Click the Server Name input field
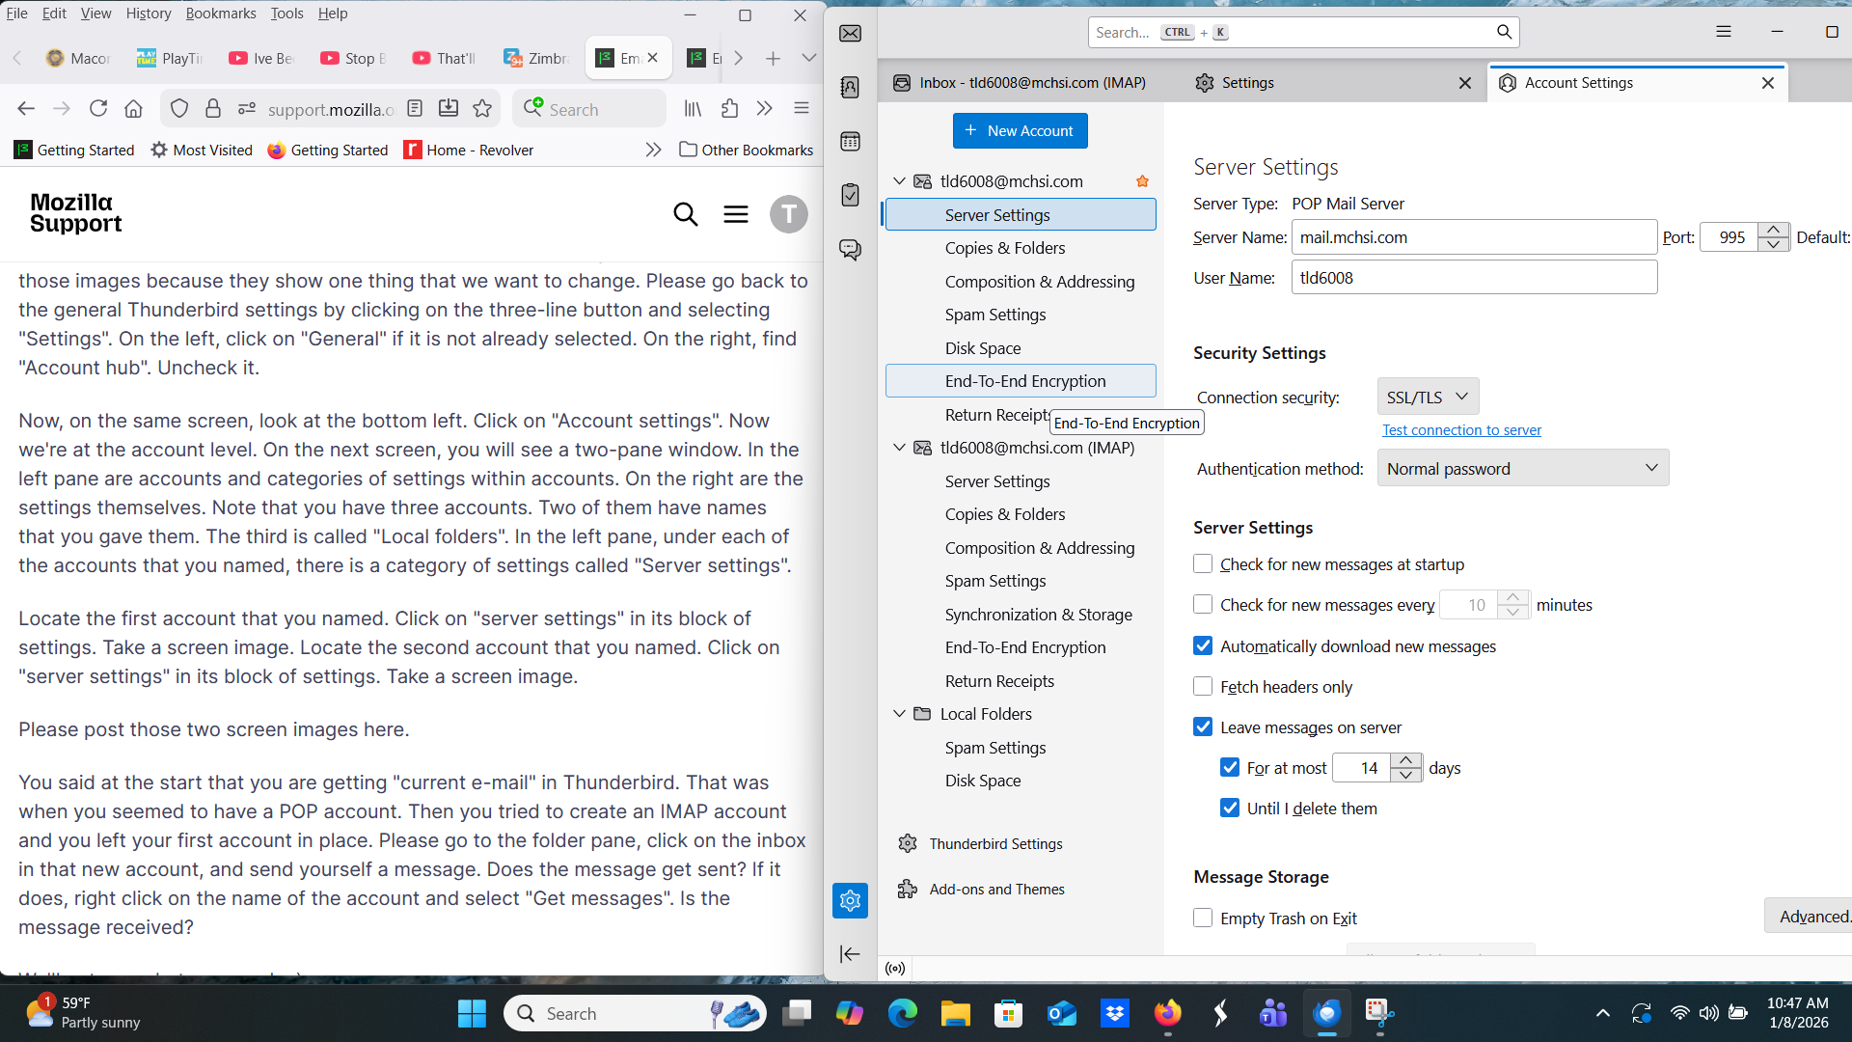The height and width of the screenshot is (1042, 1852). pos(1473,237)
